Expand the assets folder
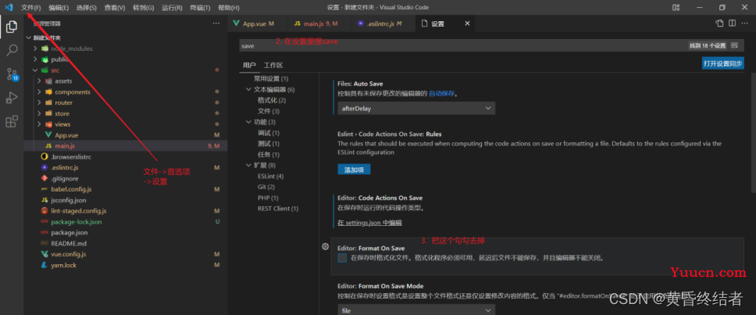The image size is (756, 315). pyautogui.click(x=39, y=81)
